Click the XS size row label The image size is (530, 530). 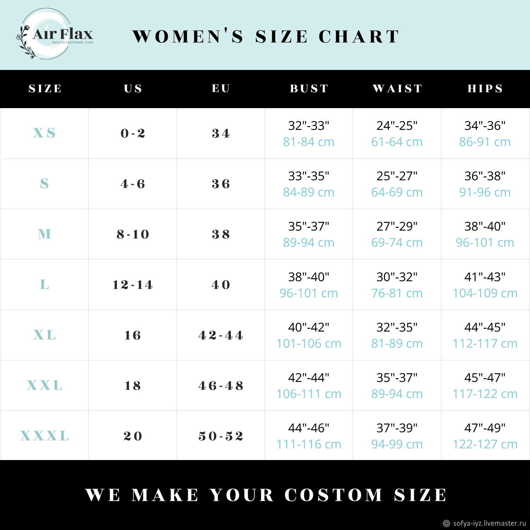44,133
